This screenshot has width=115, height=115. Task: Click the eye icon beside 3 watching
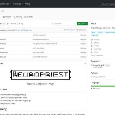[x=91, y=49]
